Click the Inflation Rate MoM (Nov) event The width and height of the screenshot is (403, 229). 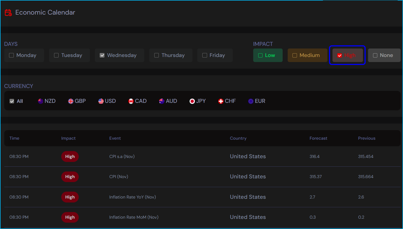tap(134, 217)
